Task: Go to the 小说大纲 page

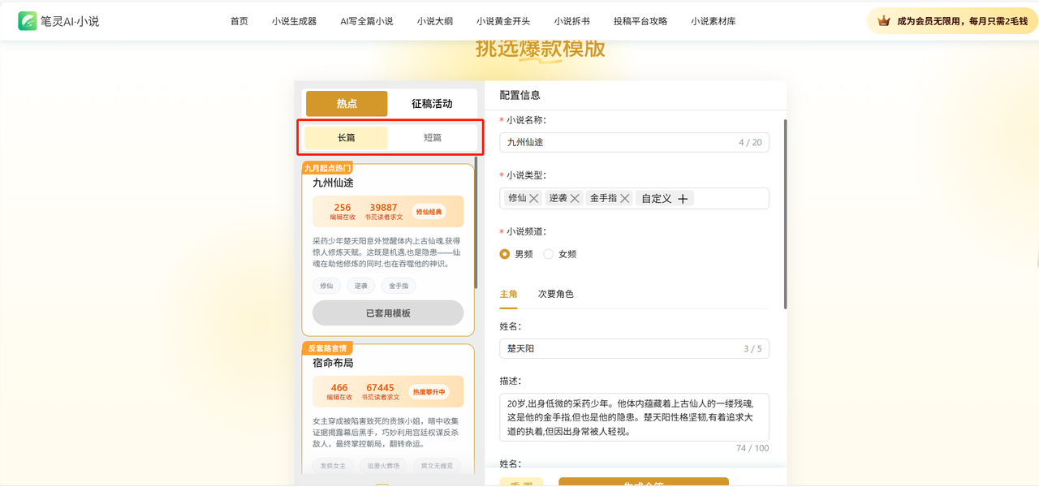Action: [x=435, y=21]
